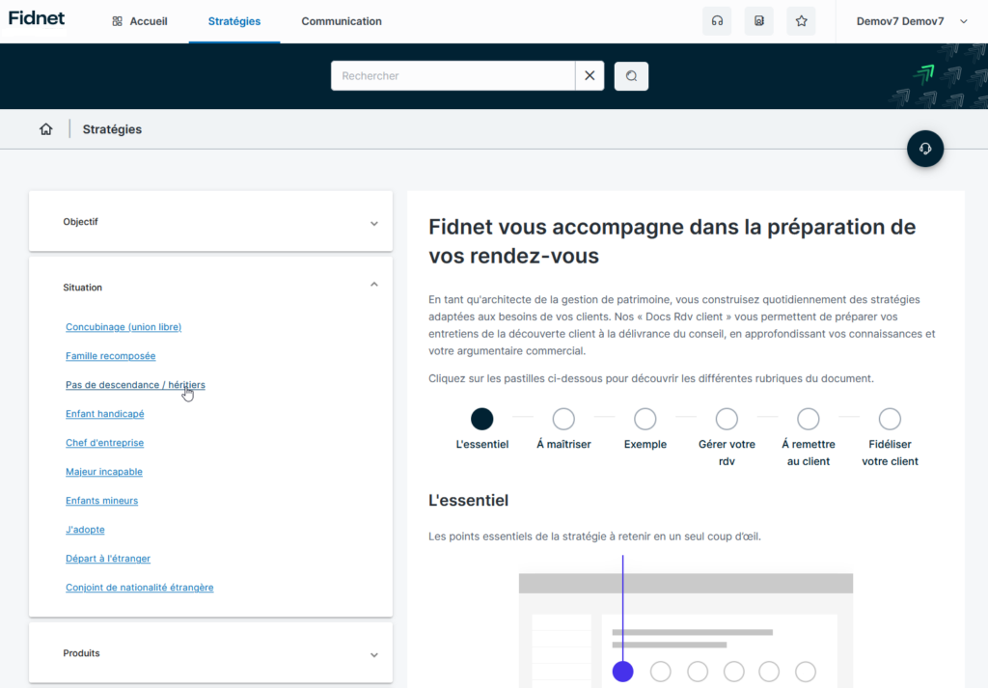Select the "Exemple" step circle
The width and height of the screenshot is (988, 688).
(x=645, y=419)
